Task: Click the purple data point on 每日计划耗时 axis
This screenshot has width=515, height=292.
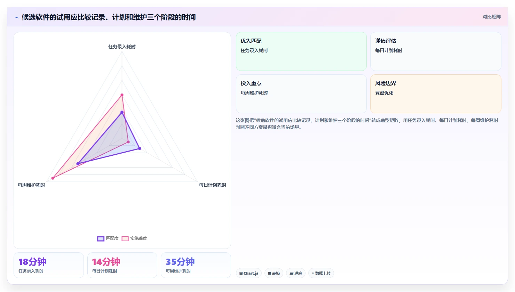Action: [140, 148]
